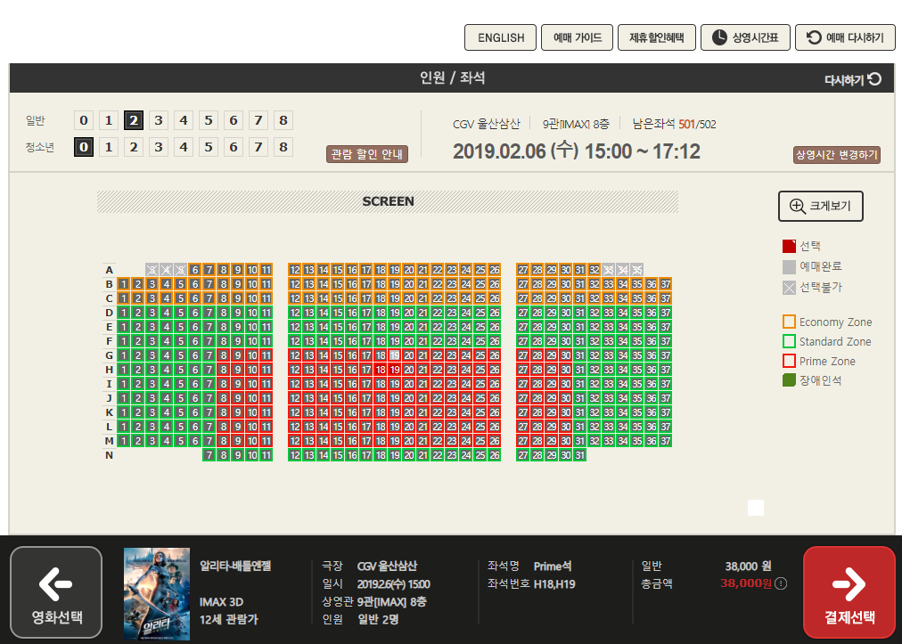Viewport: 902px width, 644px height.
Task: Choose seat F37 in row F
Action: [x=666, y=341]
